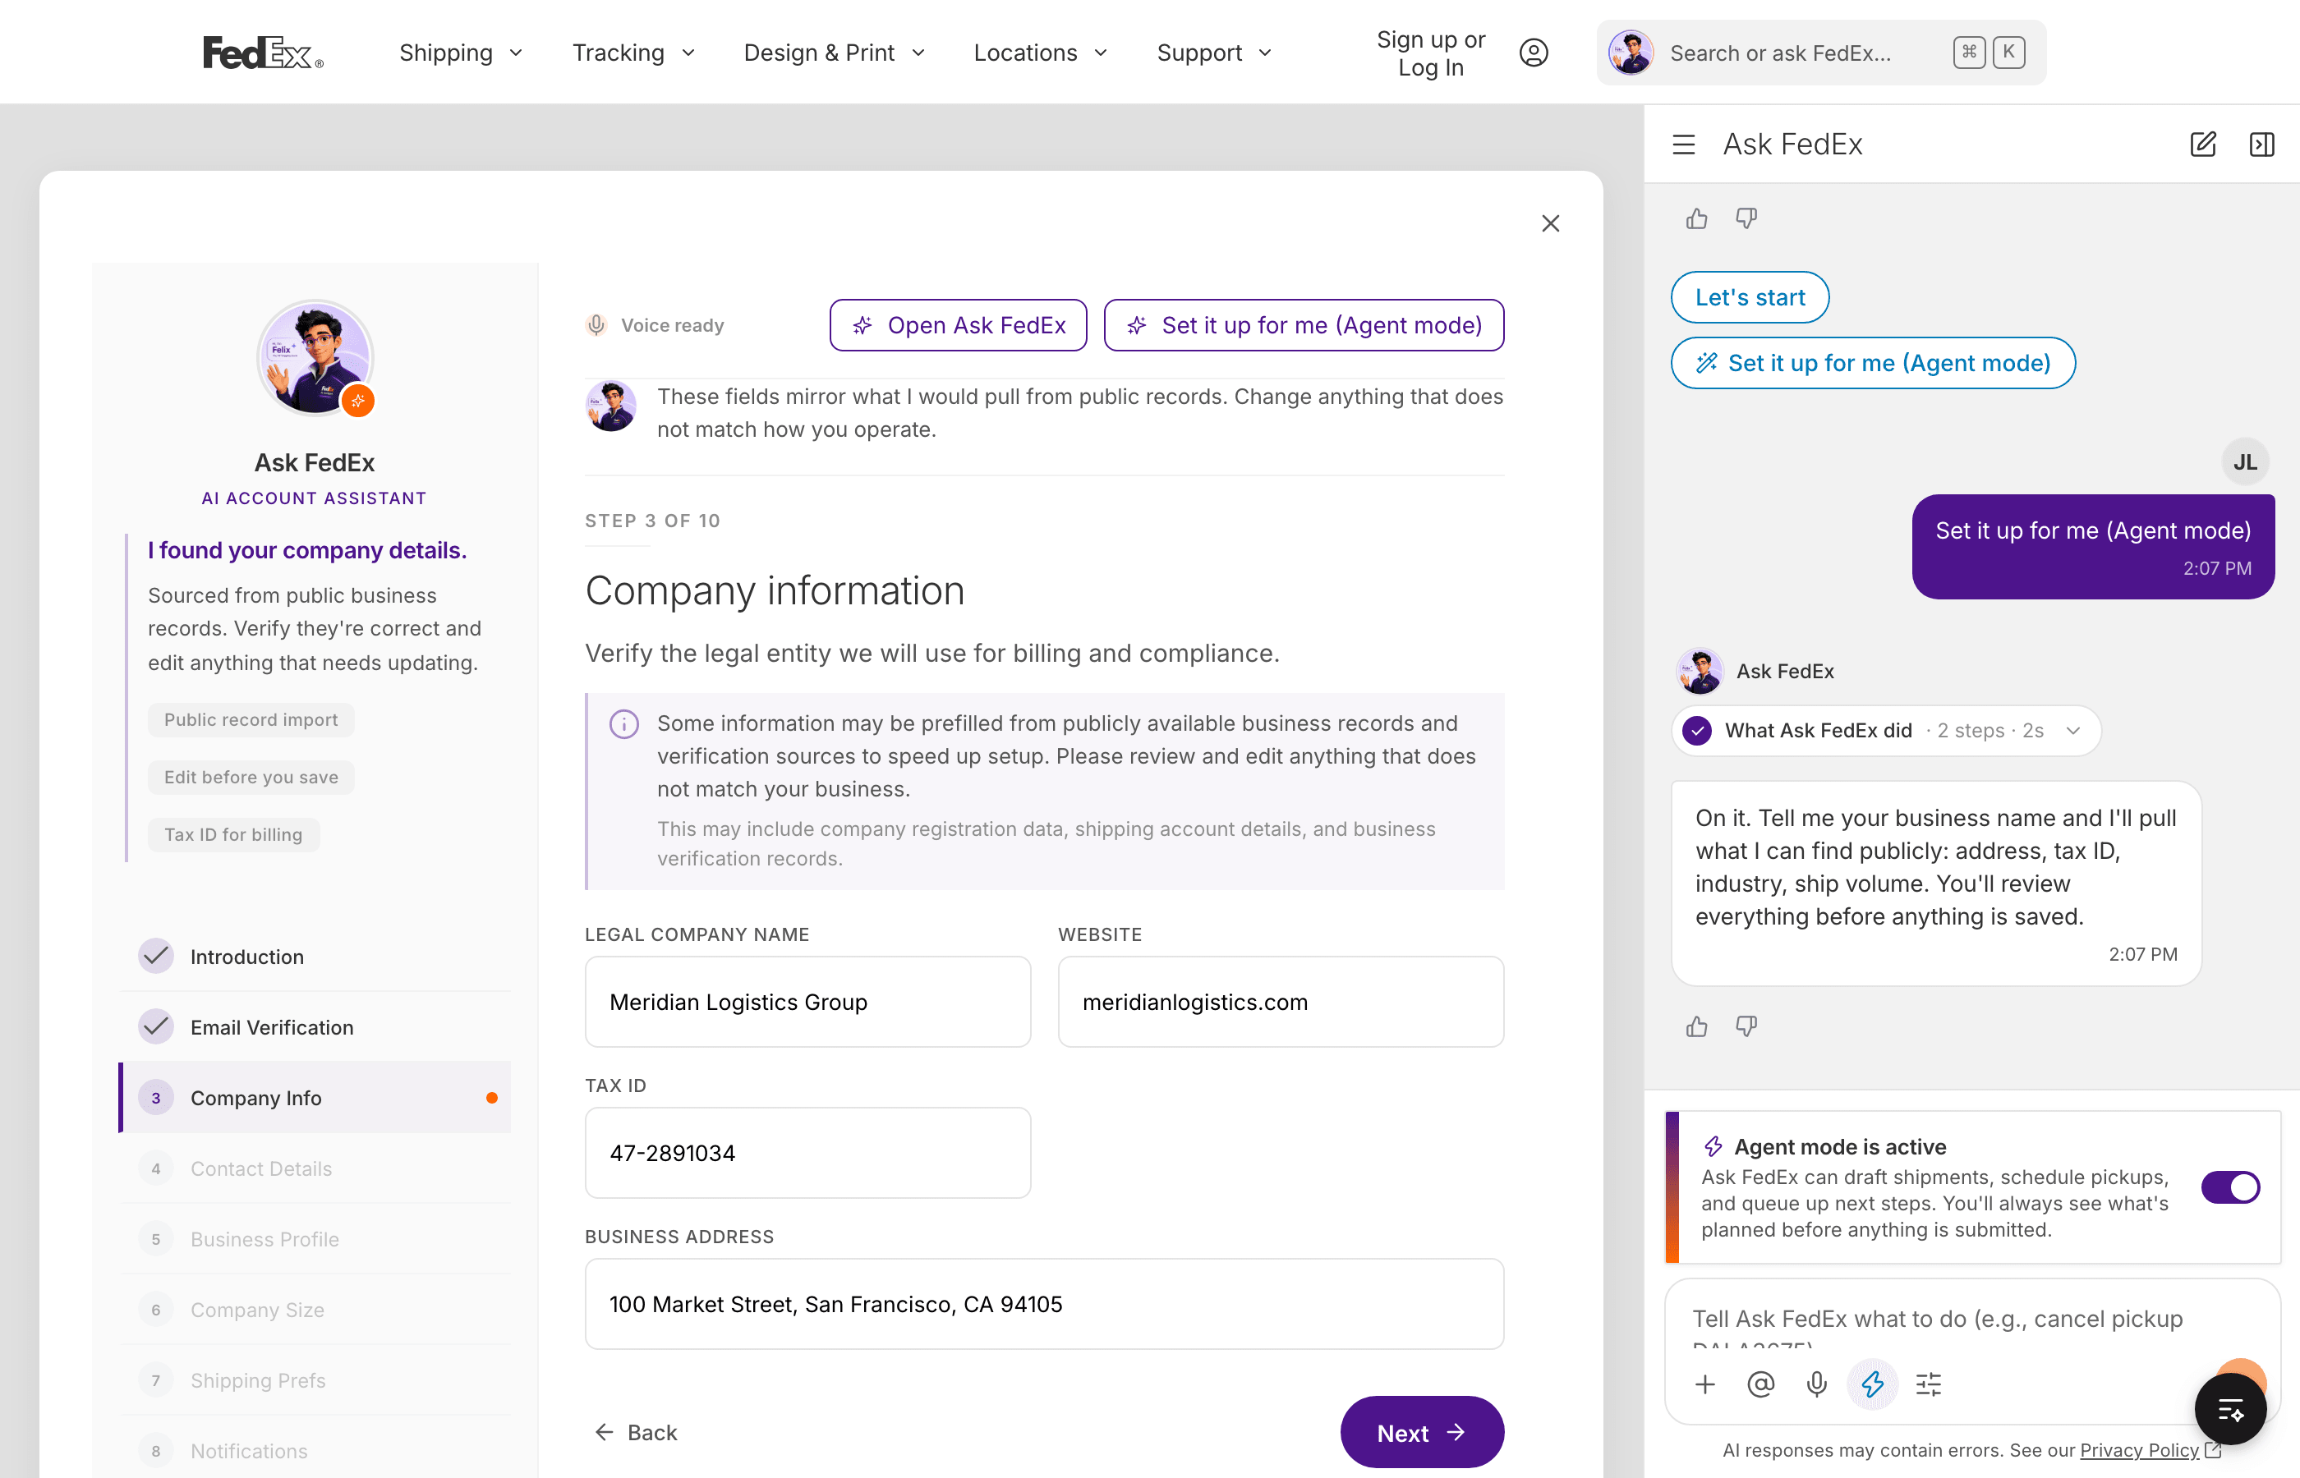This screenshot has width=2300, height=1478.
Task: Click the 'Public record import' tag
Action: [251, 721]
